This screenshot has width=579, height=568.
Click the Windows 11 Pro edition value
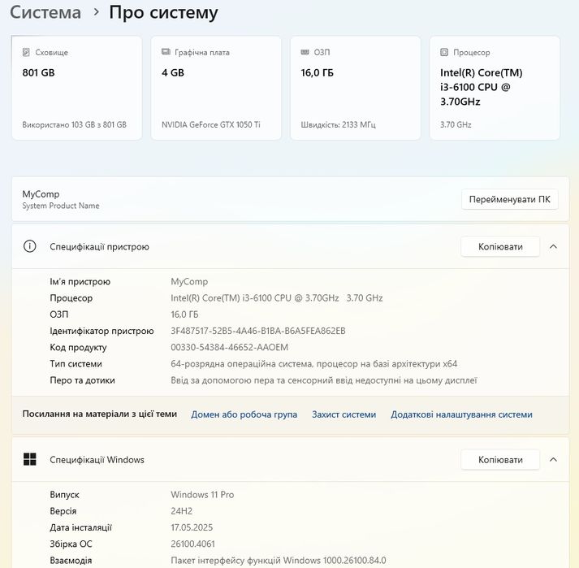pyautogui.click(x=202, y=494)
